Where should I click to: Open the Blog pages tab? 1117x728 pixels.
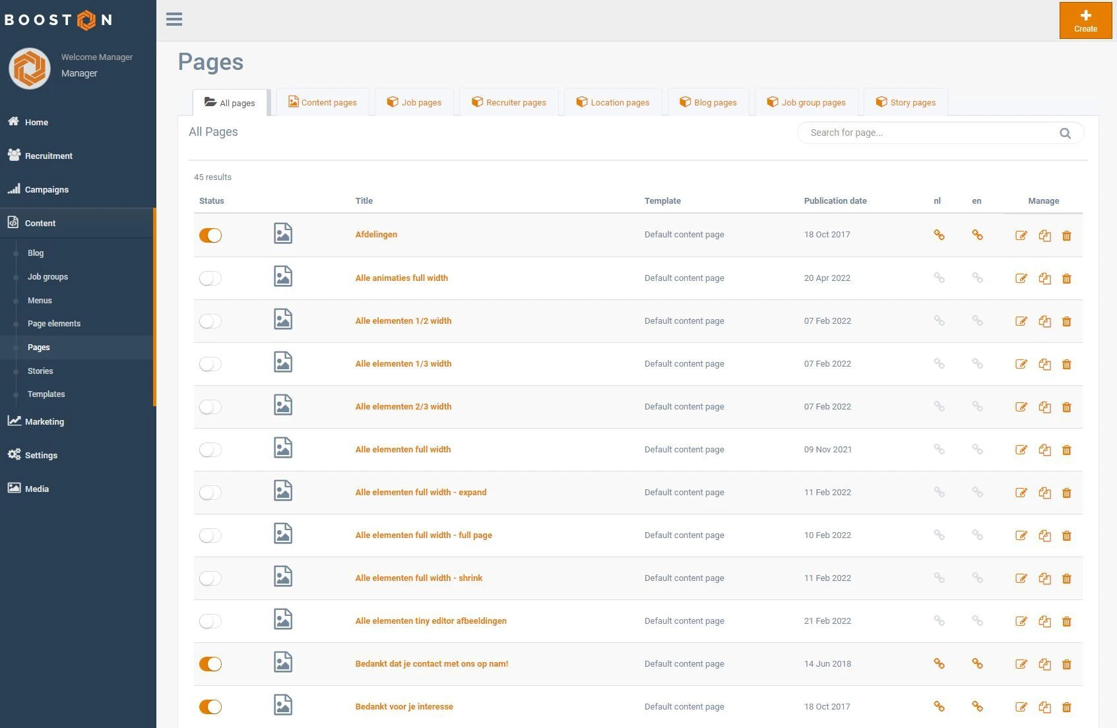click(x=708, y=103)
